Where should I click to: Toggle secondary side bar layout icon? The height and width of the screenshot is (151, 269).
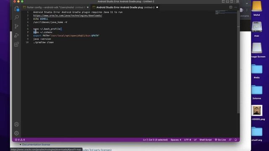[232, 1]
